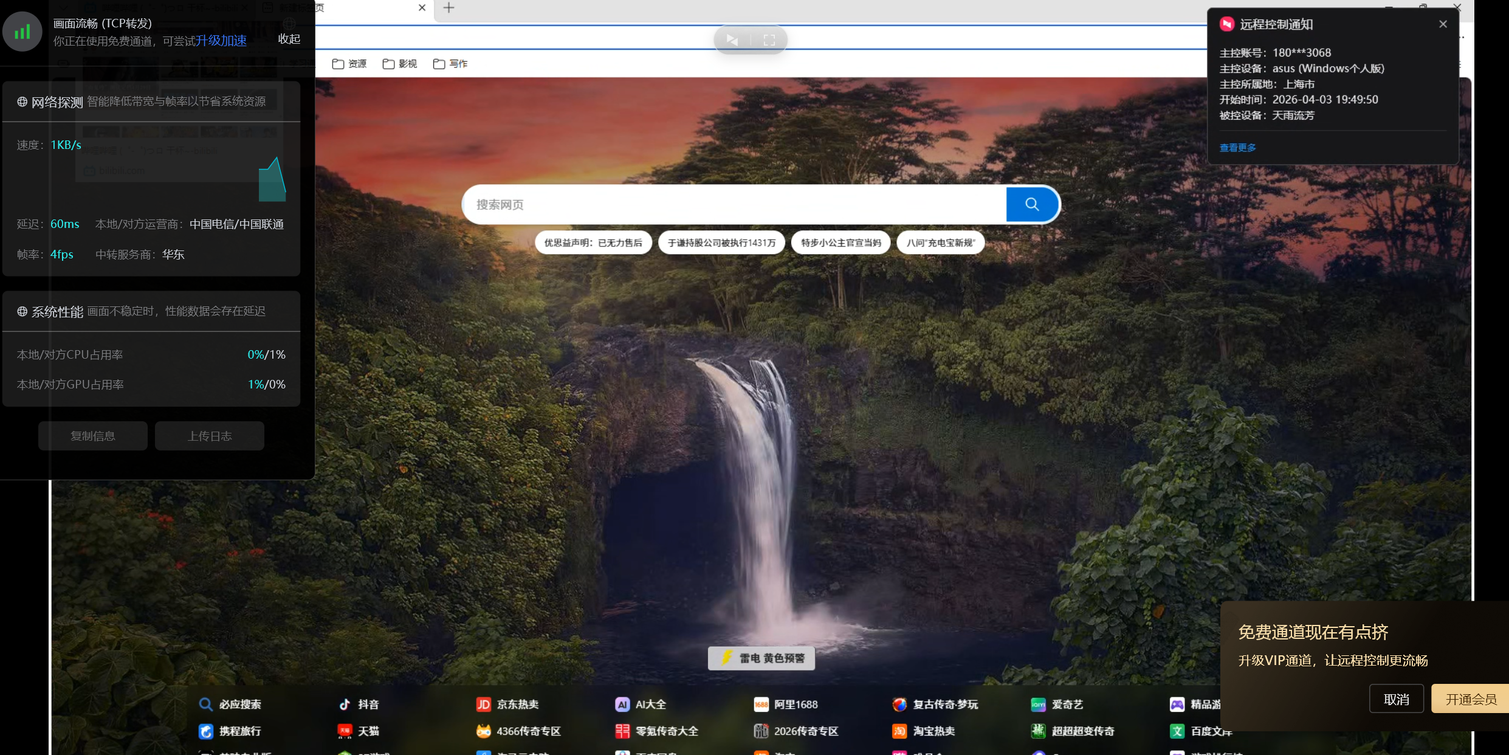Collapse the stats panel with 收起
Screen dimensions: 1509x755
289,39
